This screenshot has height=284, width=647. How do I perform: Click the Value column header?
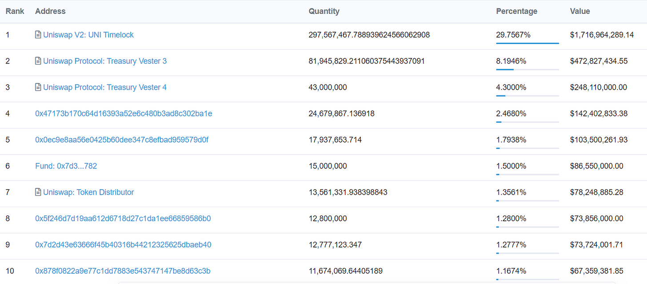(580, 11)
